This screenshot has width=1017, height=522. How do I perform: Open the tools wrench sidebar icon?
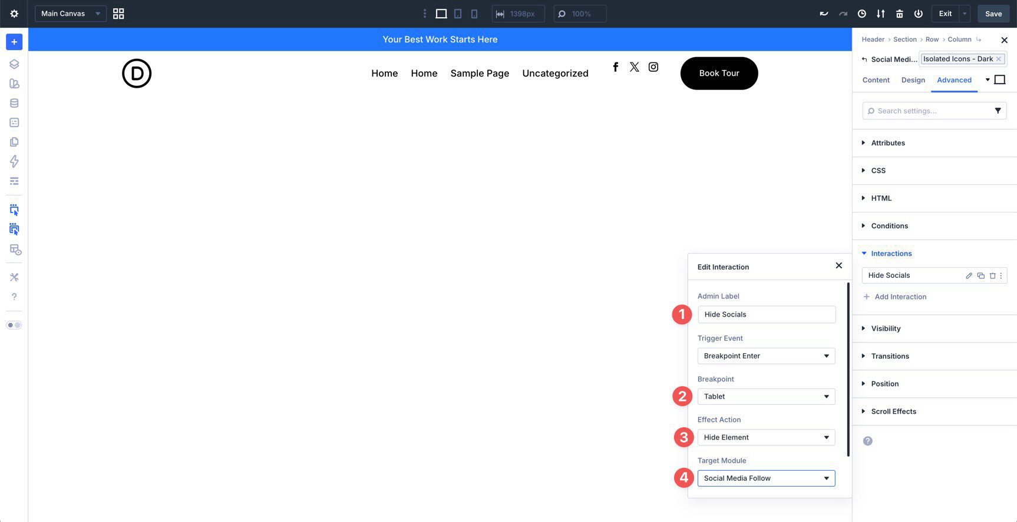point(14,277)
